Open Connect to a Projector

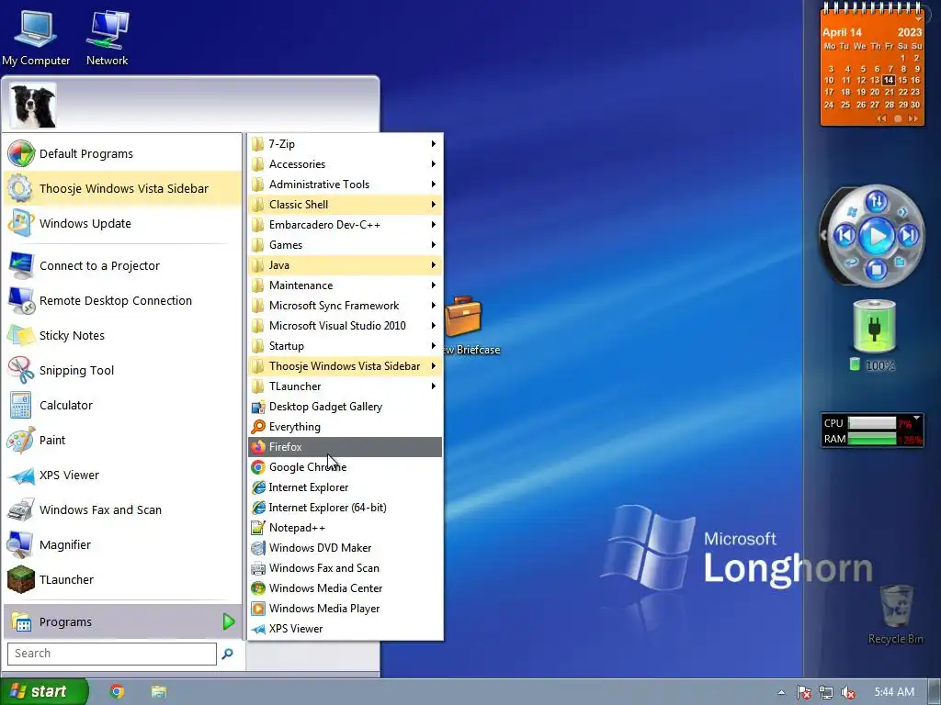[122, 265]
